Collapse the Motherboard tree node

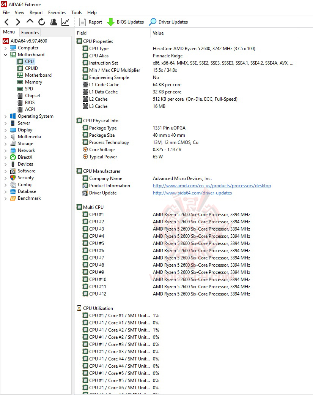pyautogui.click(x=6, y=55)
